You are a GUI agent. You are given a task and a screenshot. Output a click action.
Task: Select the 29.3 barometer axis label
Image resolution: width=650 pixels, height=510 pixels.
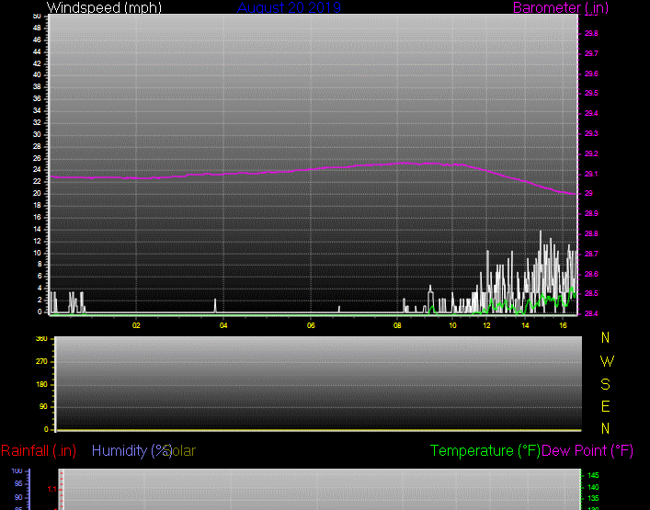click(x=591, y=134)
